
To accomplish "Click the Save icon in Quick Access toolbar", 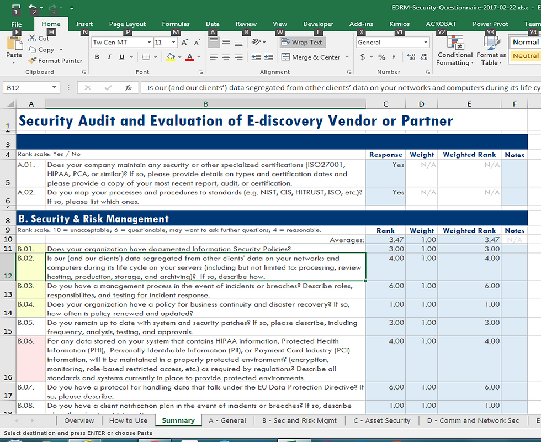I will click(x=16, y=7).
